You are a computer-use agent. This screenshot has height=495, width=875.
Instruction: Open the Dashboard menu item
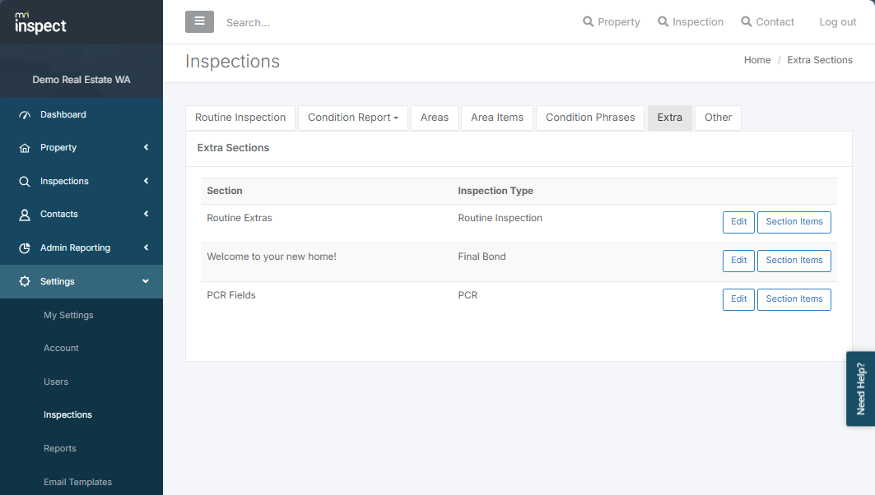click(x=63, y=114)
